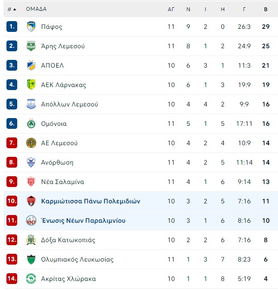The height and width of the screenshot is (290, 278).
Task: Sort the table by the # position column
Action: pos(12,9)
